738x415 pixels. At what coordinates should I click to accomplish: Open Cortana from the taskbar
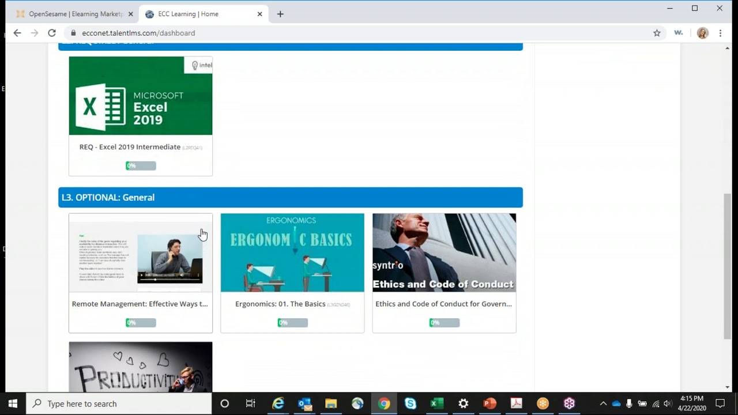[x=225, y=403]
